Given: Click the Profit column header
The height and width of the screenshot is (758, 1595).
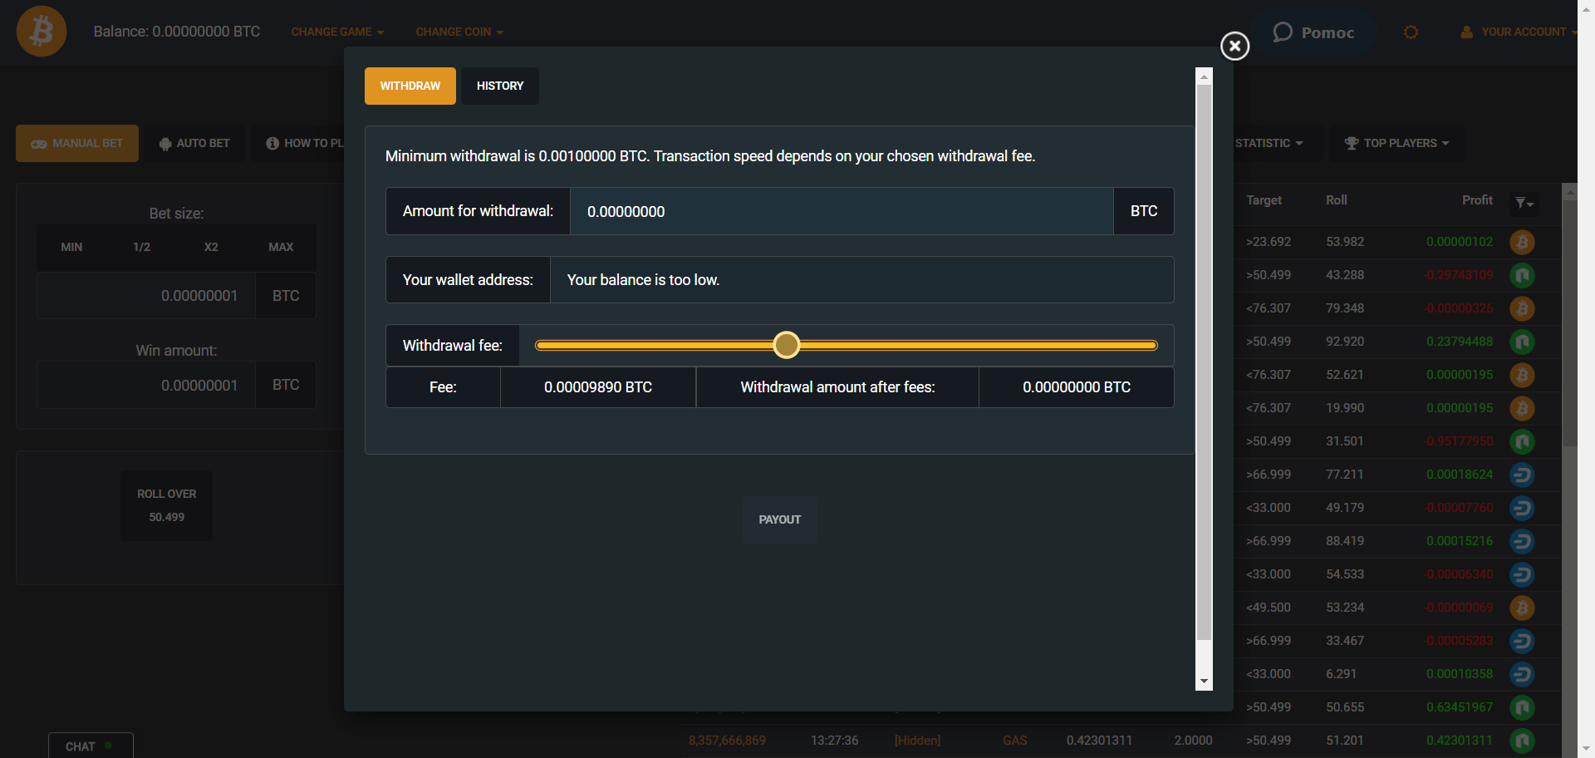Looking at the screenshot, I should click(1477, 200).
